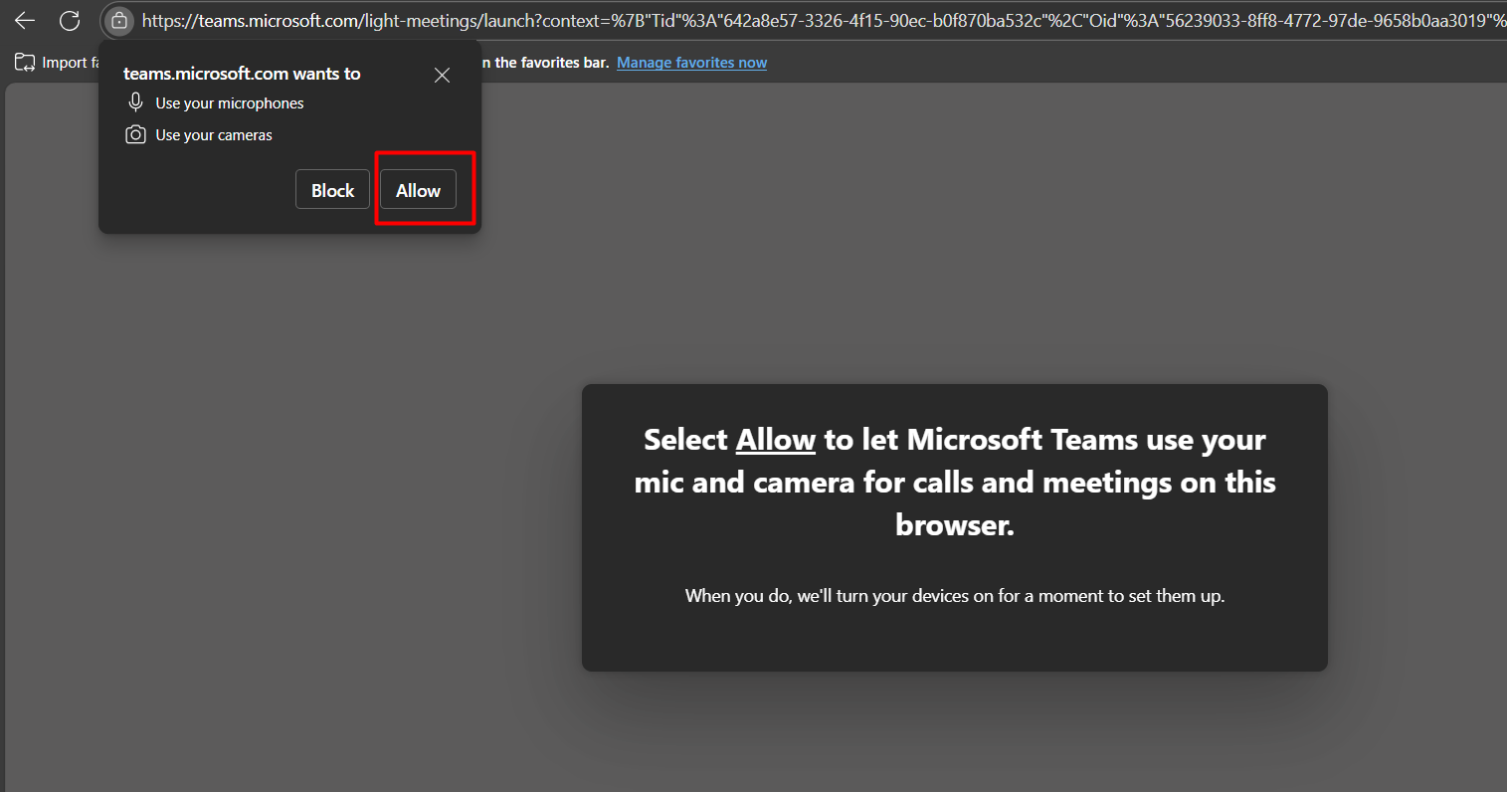
Task: Dismiss the permission prompt with the X
Action: [443, 76]
